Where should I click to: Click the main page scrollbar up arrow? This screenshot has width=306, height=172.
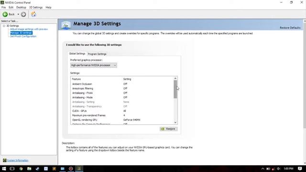pyautogui.click(x=305, y=21)
